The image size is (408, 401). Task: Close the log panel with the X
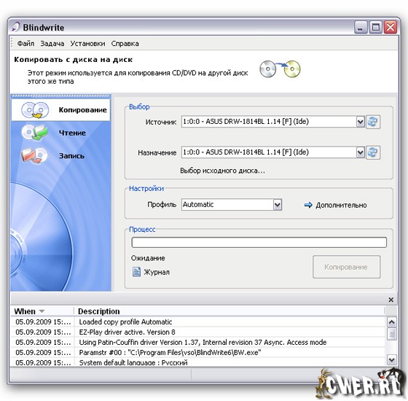pyautogui.click(x=391, y=300)
